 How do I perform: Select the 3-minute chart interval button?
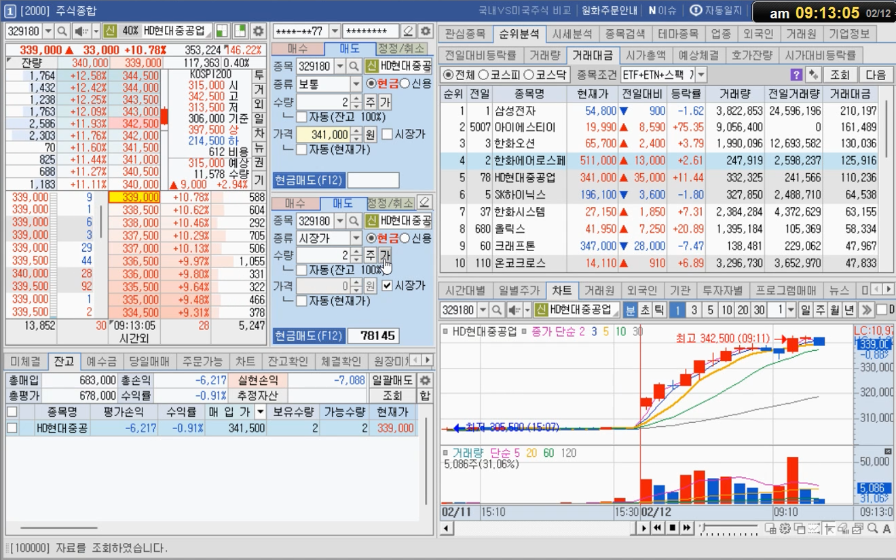(694, 310)
